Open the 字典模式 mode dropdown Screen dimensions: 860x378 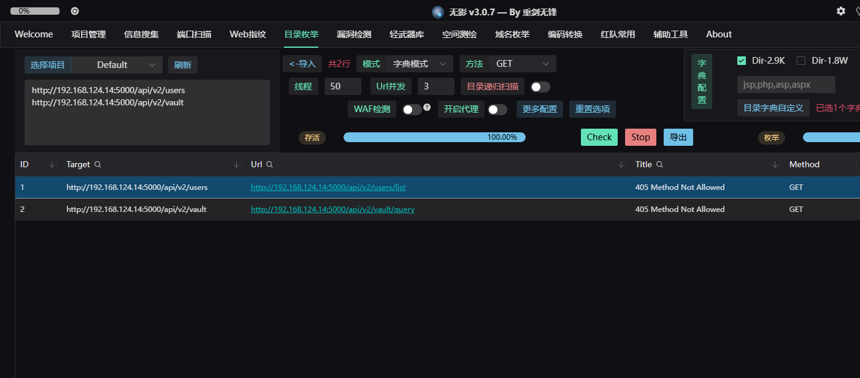[420, 64]
